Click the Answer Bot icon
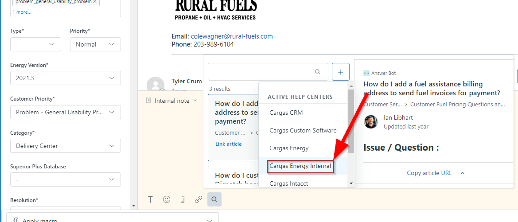The image size is (518, 222). pyautogui.click(x=366, y=73)
